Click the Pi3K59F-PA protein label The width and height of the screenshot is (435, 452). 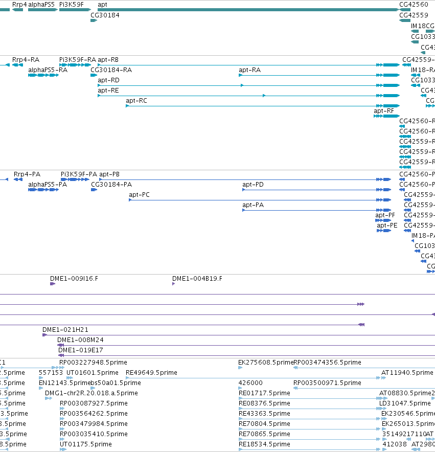click(79, 174)
